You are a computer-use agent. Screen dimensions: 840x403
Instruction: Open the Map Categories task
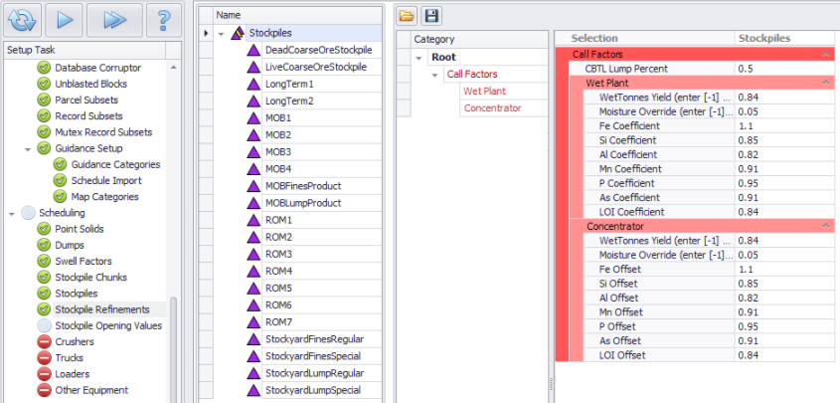coord(104,197)
